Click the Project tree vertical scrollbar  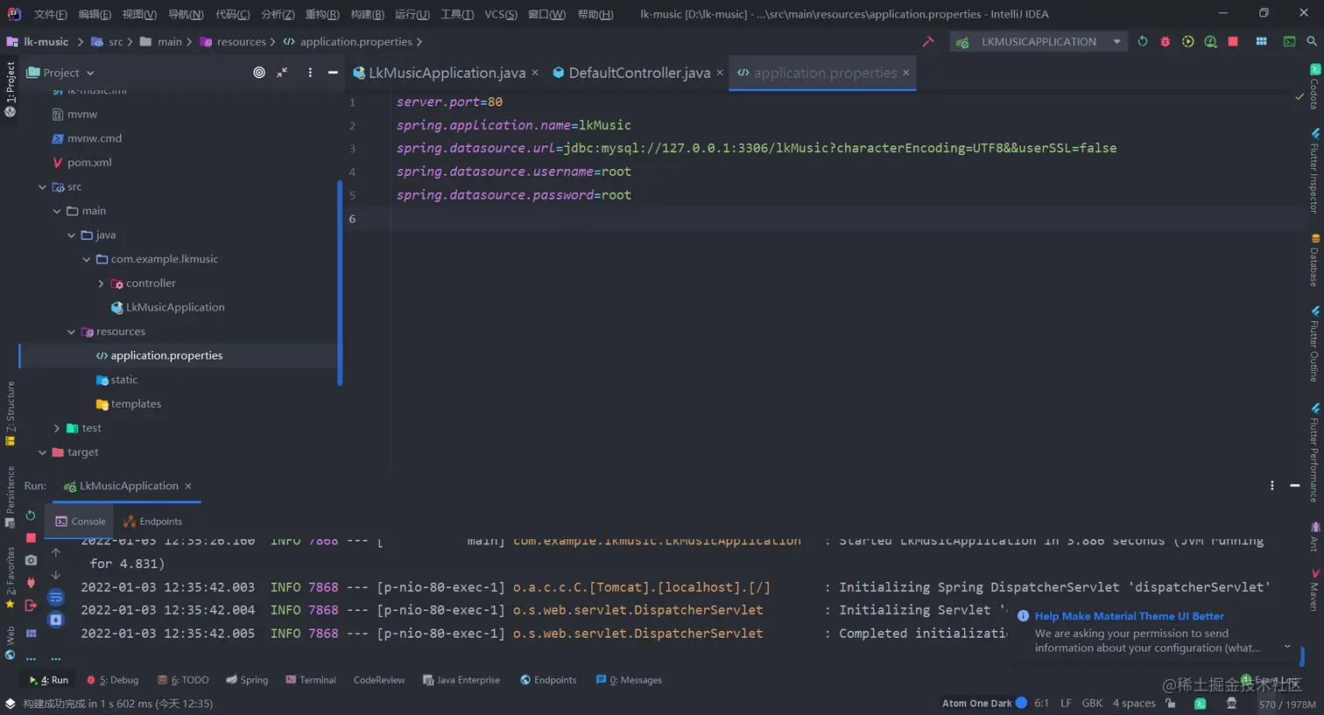click(x=340, y=283)
